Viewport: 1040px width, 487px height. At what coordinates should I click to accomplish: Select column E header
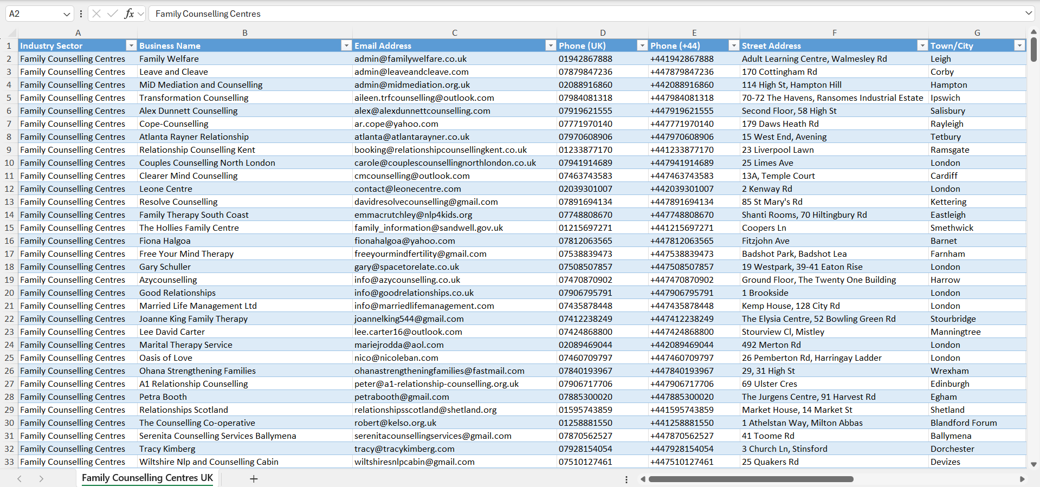pos(694,33)
